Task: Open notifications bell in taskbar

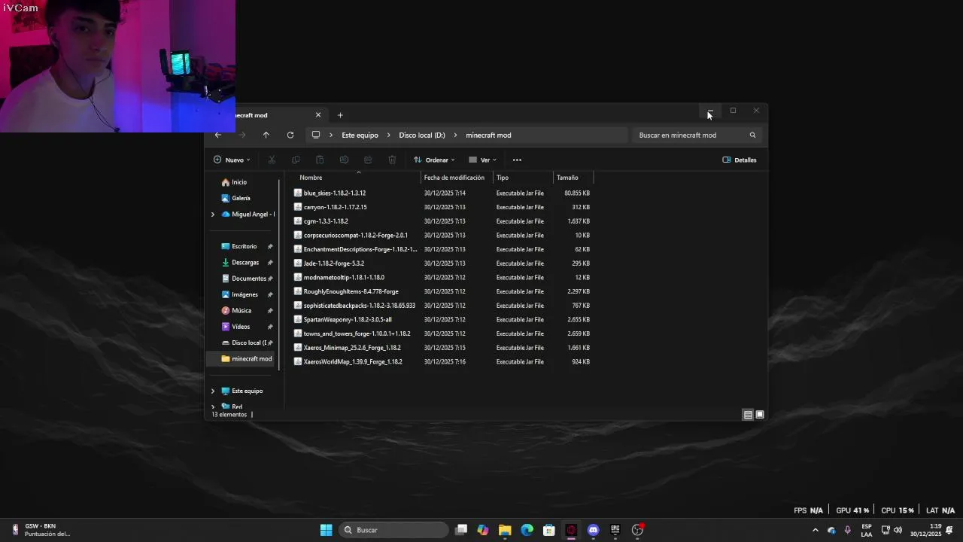Action: (x=949, y=530)
